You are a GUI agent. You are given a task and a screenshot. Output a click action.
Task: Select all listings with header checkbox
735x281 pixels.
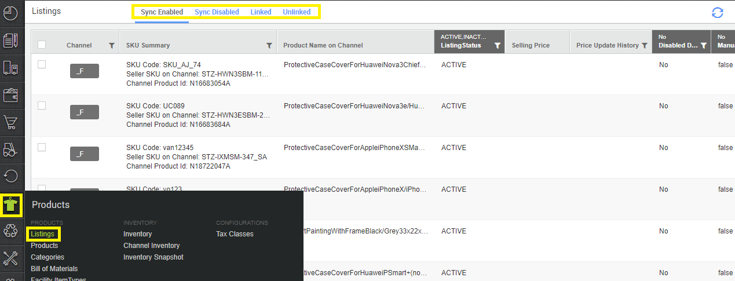coord(42,45)
